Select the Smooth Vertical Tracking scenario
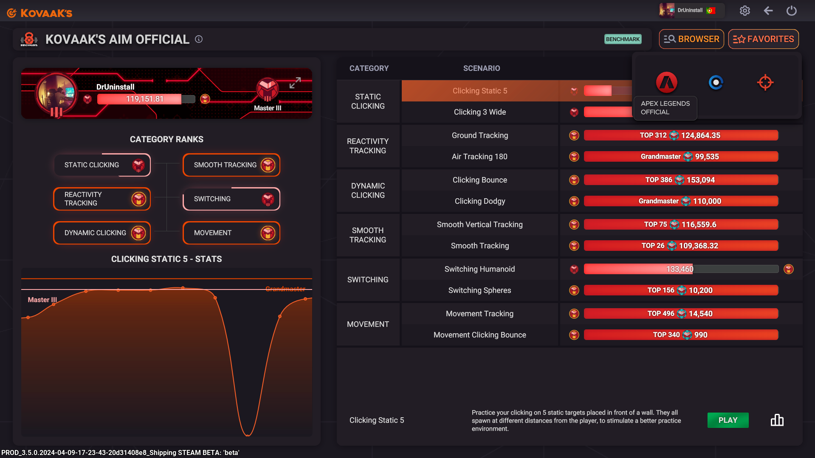Image resolution: width=815 pixels, height=458 pixels. coord(480,225)
